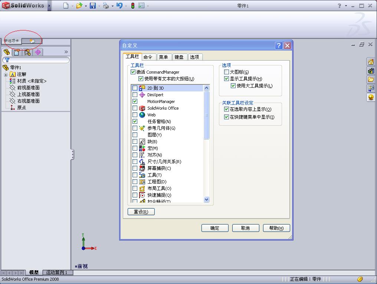377x284 pixels.
Task: Click the toolbar list scrollbar thumb
Action: pos(206,115)
